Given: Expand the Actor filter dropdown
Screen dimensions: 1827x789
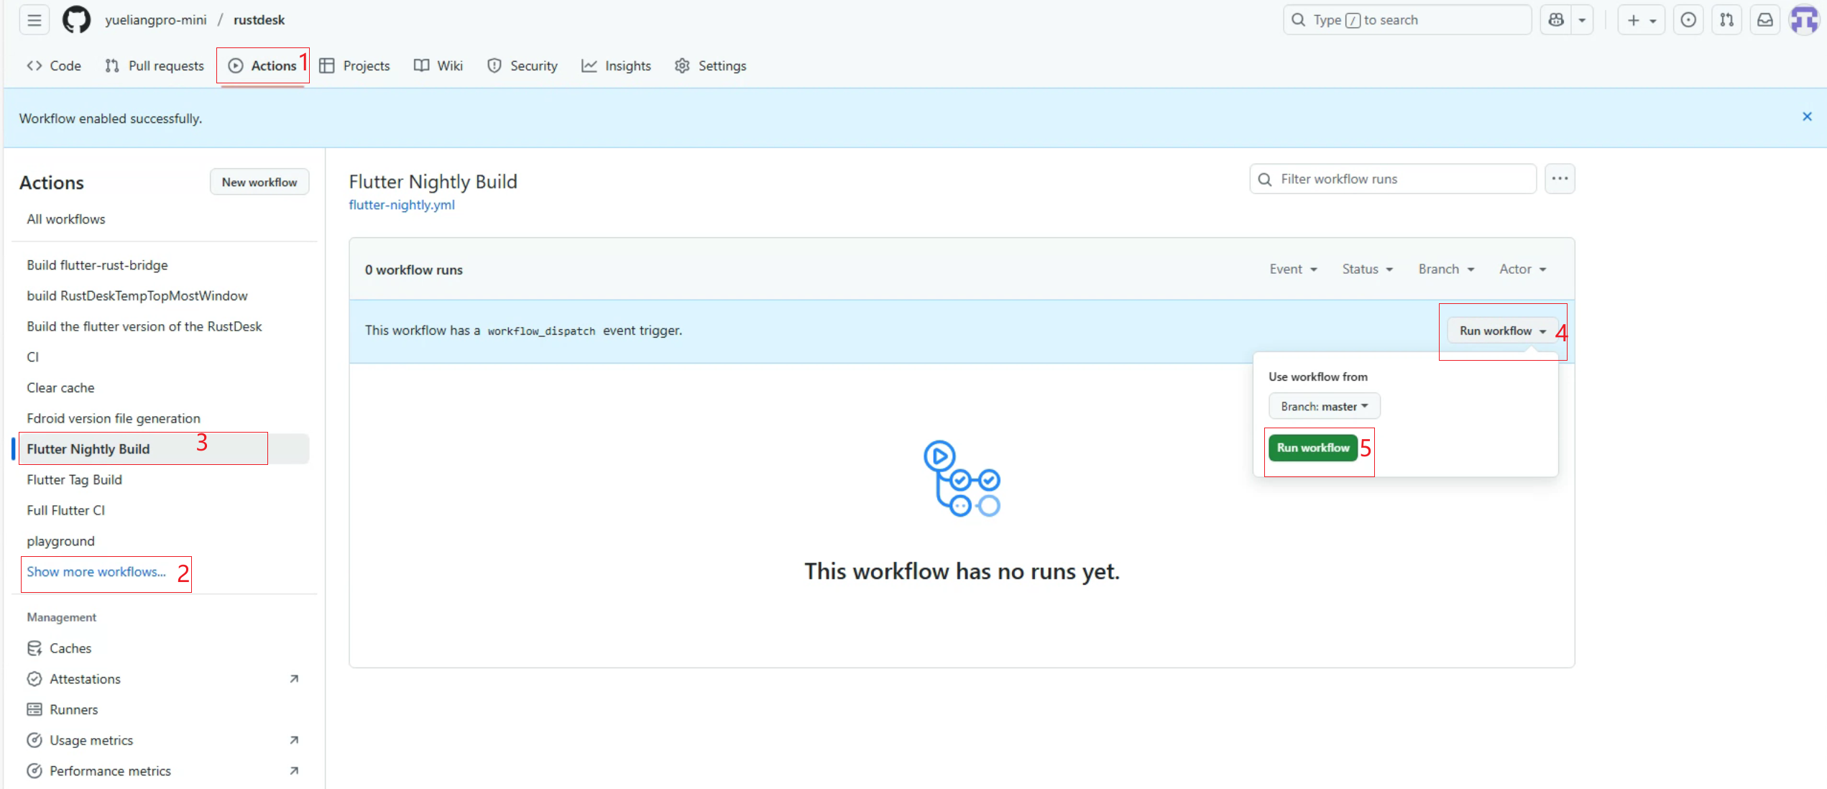Looking at the screenshot, I should point(1522,269).
